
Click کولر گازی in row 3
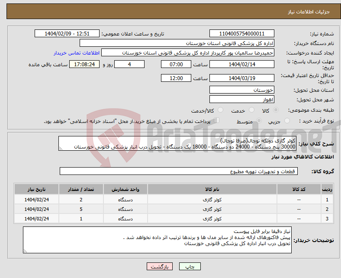[x=212, y=219]
